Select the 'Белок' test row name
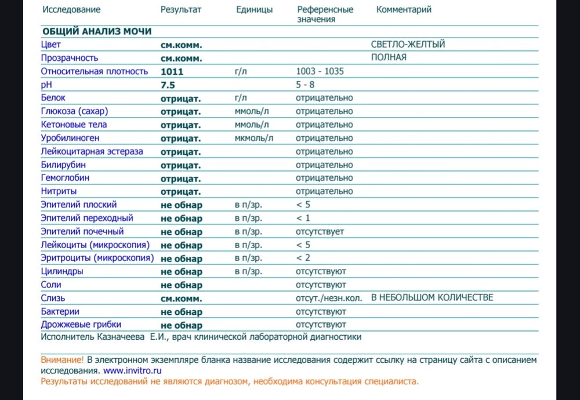 pyautogui.click(x=53, y=98)
